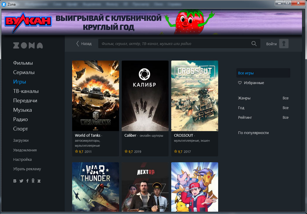Click the small Zona icon beside social icons
The width and height of the screenshot is (307, 214).
coord(39,181)
